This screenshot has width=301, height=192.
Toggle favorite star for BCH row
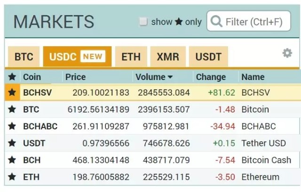(x=12, y=160)
